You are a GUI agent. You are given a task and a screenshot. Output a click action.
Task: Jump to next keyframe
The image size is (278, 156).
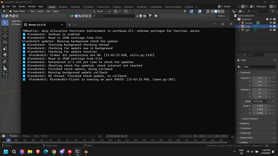pos(122,136)
